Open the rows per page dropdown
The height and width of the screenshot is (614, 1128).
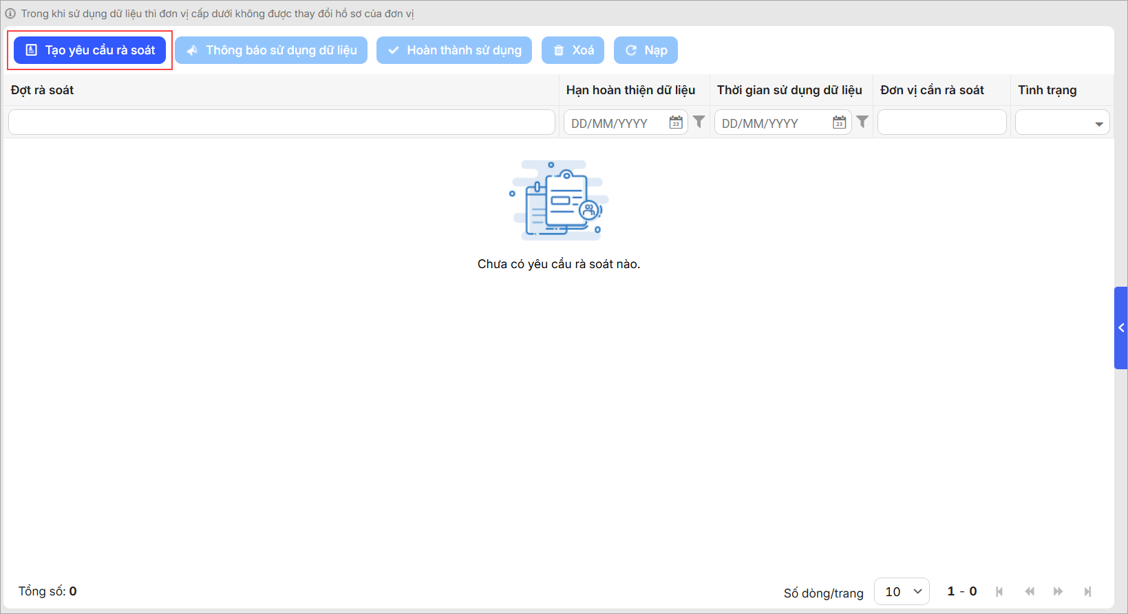point(902,591)
